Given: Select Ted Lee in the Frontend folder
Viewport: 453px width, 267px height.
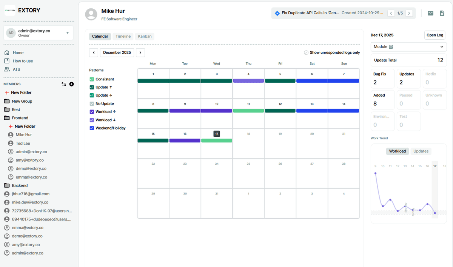Looking at the screenshot, I should (23, 143).
